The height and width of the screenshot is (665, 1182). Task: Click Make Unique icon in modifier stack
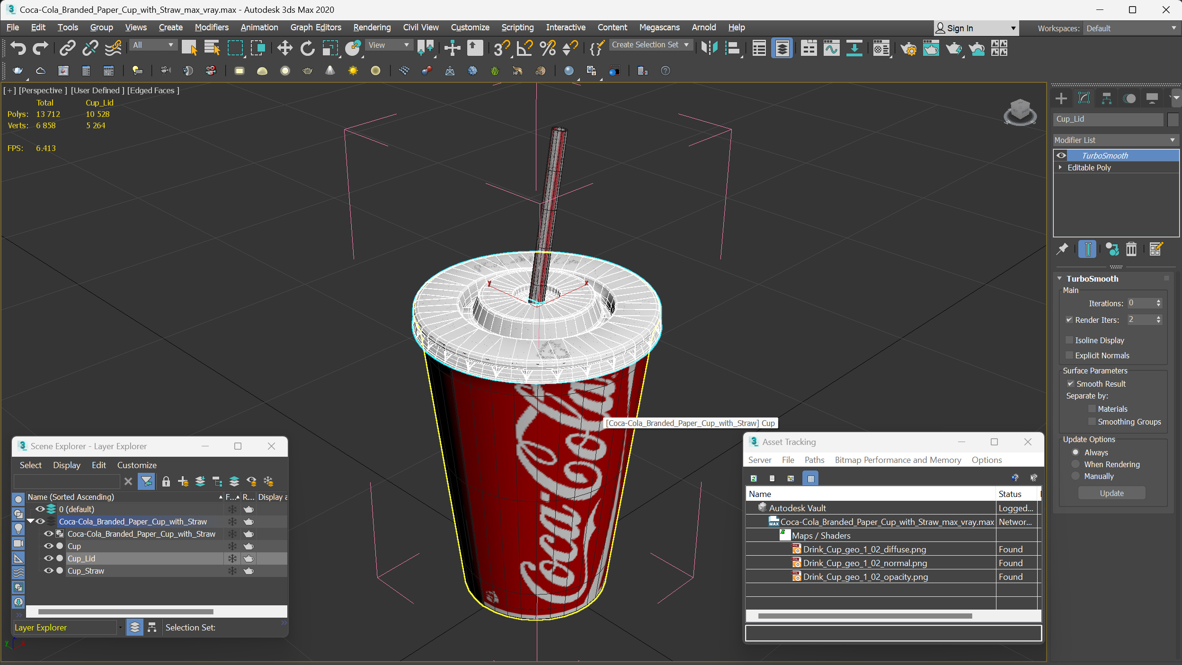(1111, 249)
